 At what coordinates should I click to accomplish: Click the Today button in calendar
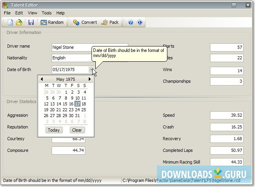point(54,130)
